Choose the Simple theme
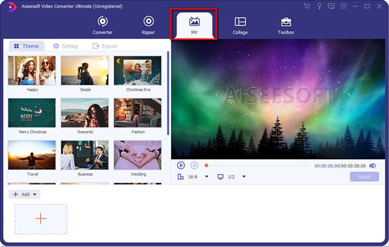 tap(85, 71)
